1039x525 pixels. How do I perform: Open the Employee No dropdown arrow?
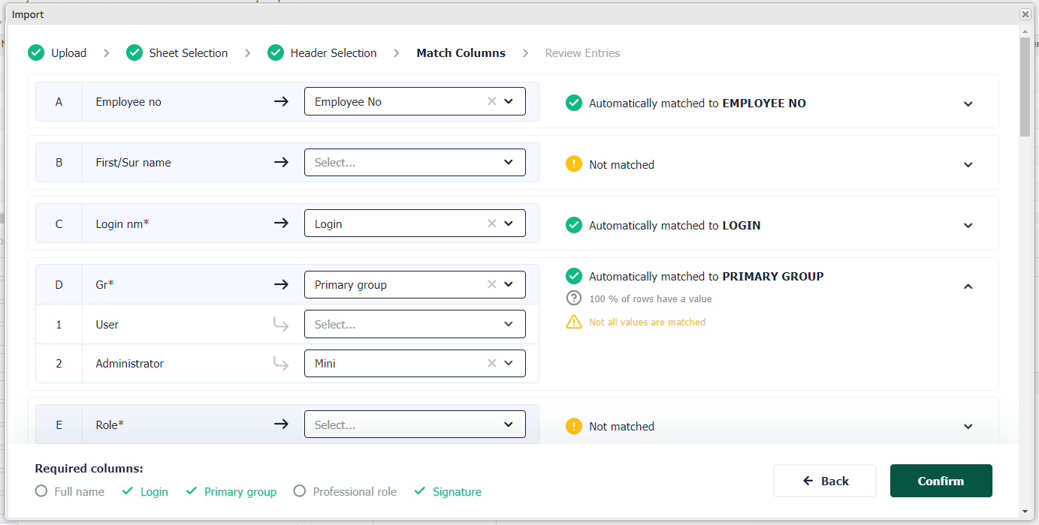509,101
